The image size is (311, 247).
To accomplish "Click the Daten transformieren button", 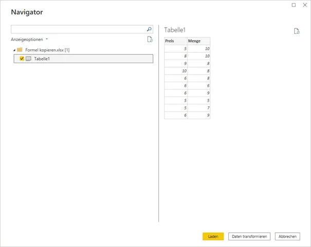I will (x=249, y=236).
